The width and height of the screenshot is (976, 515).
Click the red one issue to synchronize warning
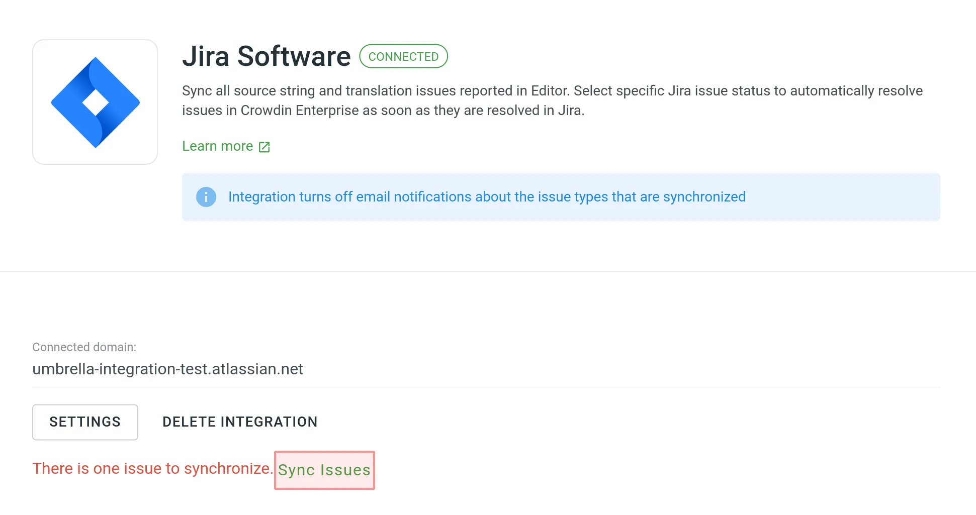152,468
